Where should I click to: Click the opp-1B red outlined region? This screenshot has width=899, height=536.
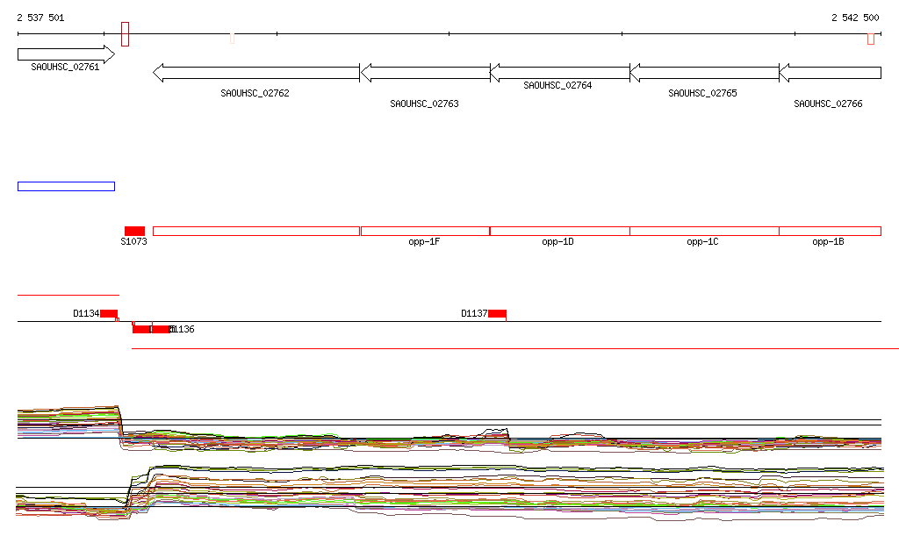[x=830, y=231]
